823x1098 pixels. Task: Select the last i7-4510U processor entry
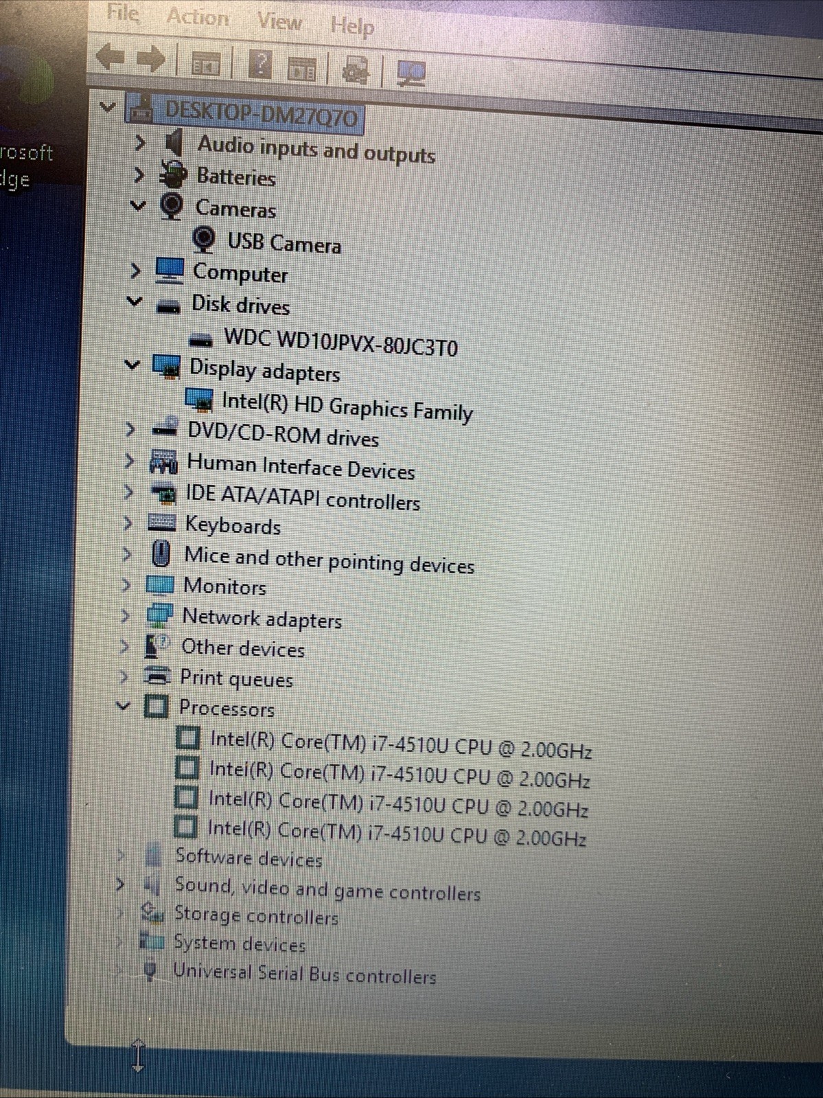[397, 834]
